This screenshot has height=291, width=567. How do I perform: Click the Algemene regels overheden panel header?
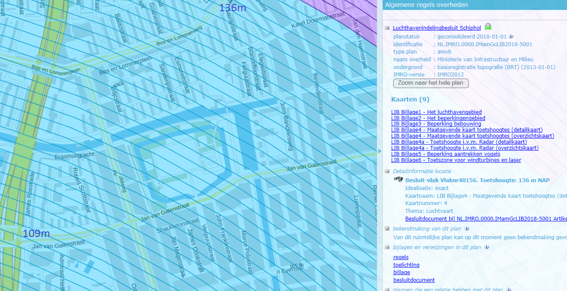point(474,5)
